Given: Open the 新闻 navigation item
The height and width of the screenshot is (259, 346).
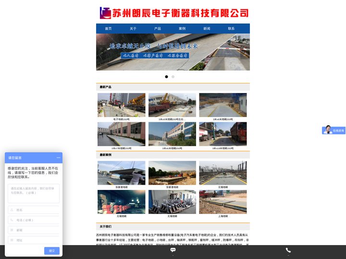Looking at the screenshot, I should click(x=207, y=29).
